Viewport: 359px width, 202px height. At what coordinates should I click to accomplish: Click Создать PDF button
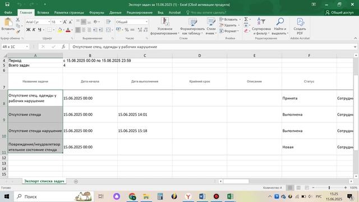point(300,26)
